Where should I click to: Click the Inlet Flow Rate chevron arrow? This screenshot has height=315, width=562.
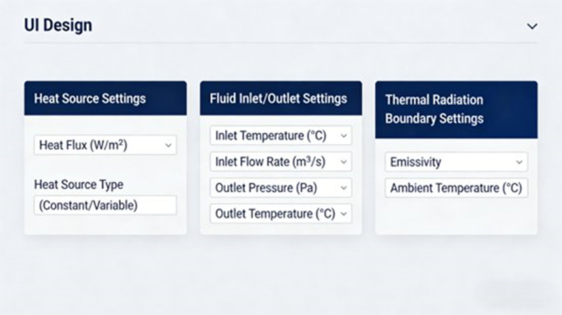(x=343, y=162)
